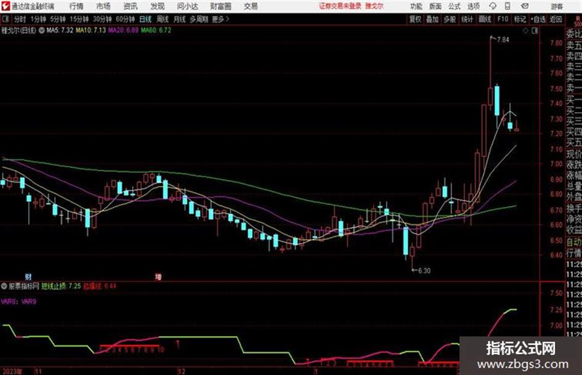The height and width of the screenshot is (375, 582).
Task: Toggle the right side panel icon
Action: click(535, 31)
